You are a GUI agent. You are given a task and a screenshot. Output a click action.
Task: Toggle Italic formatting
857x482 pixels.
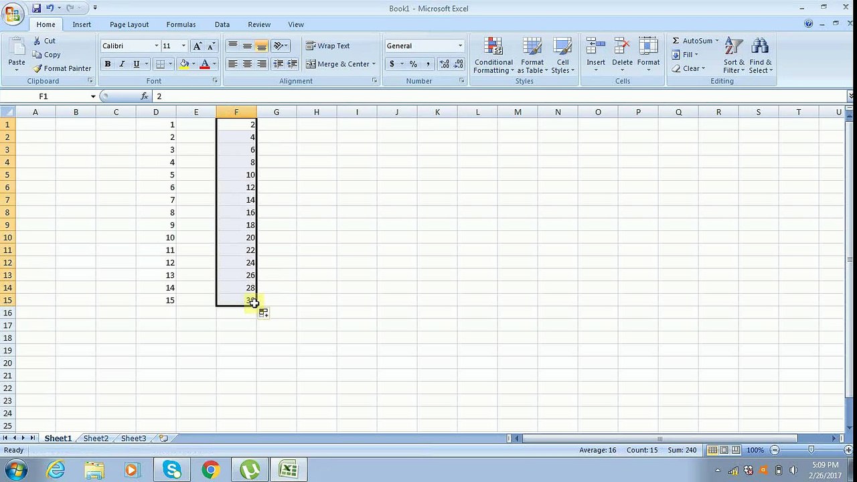coord(122,64)
